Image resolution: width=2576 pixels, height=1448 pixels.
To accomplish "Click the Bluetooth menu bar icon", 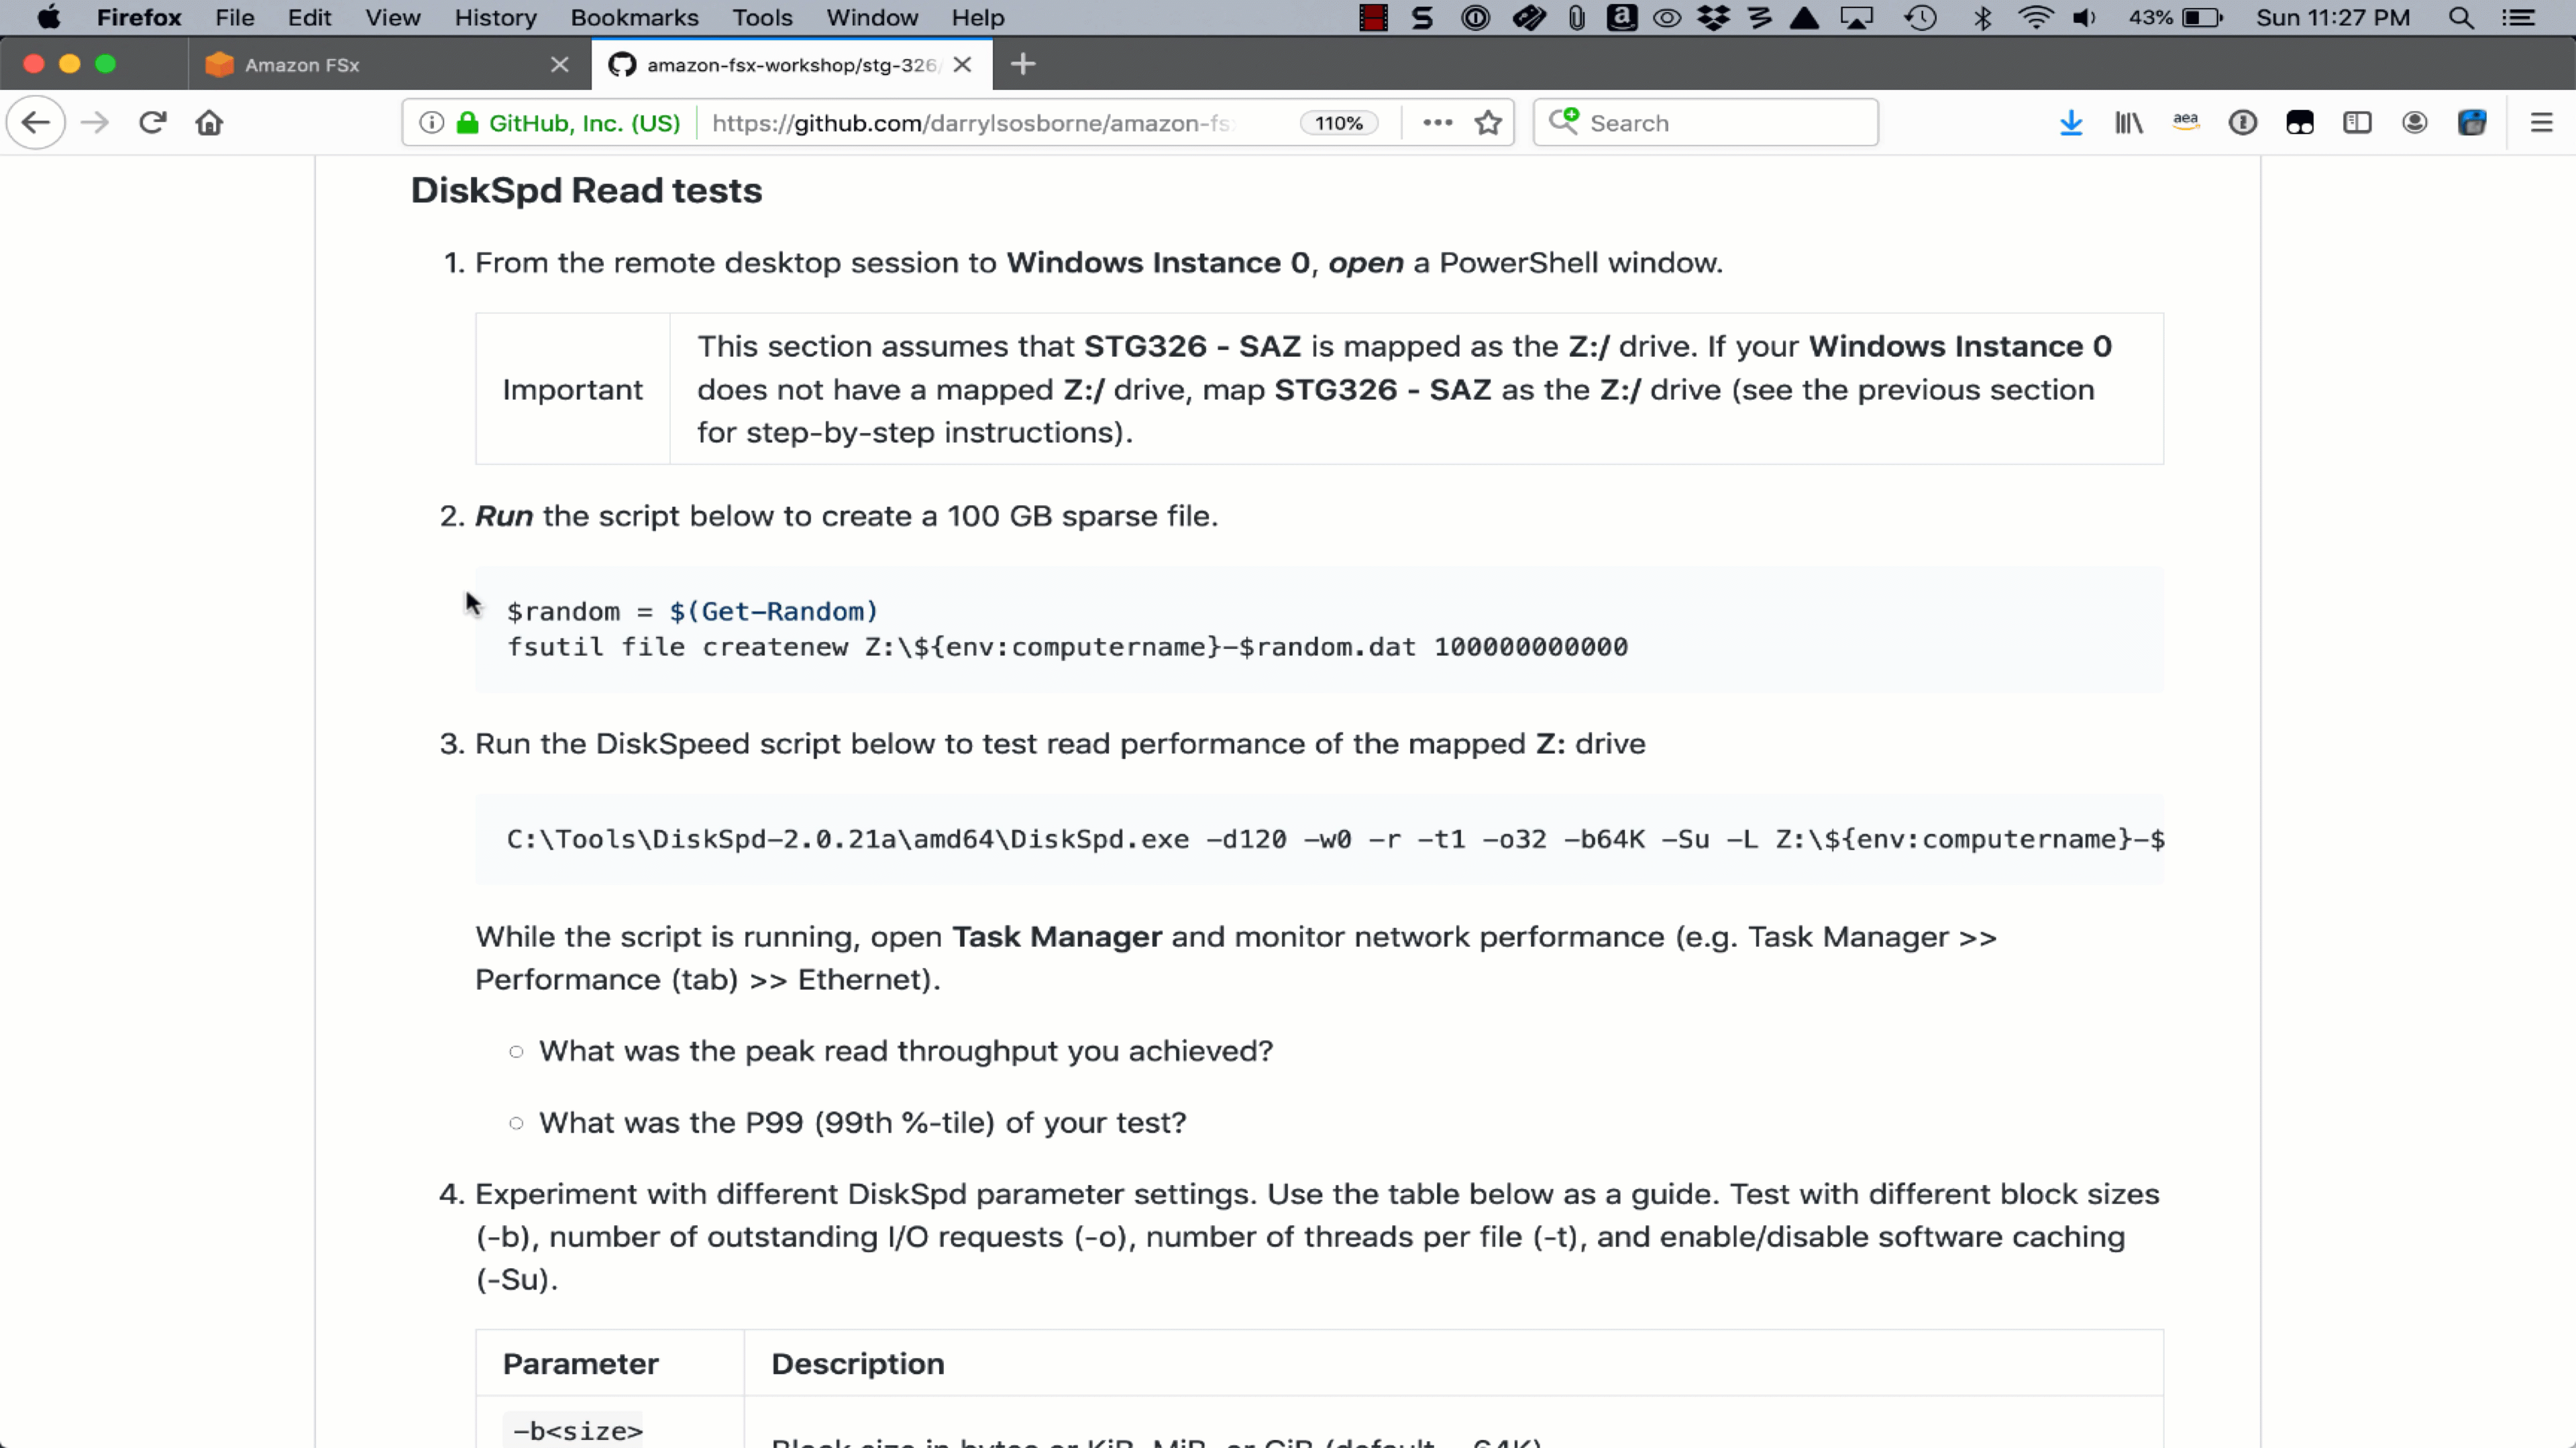I will [1982, 17].
